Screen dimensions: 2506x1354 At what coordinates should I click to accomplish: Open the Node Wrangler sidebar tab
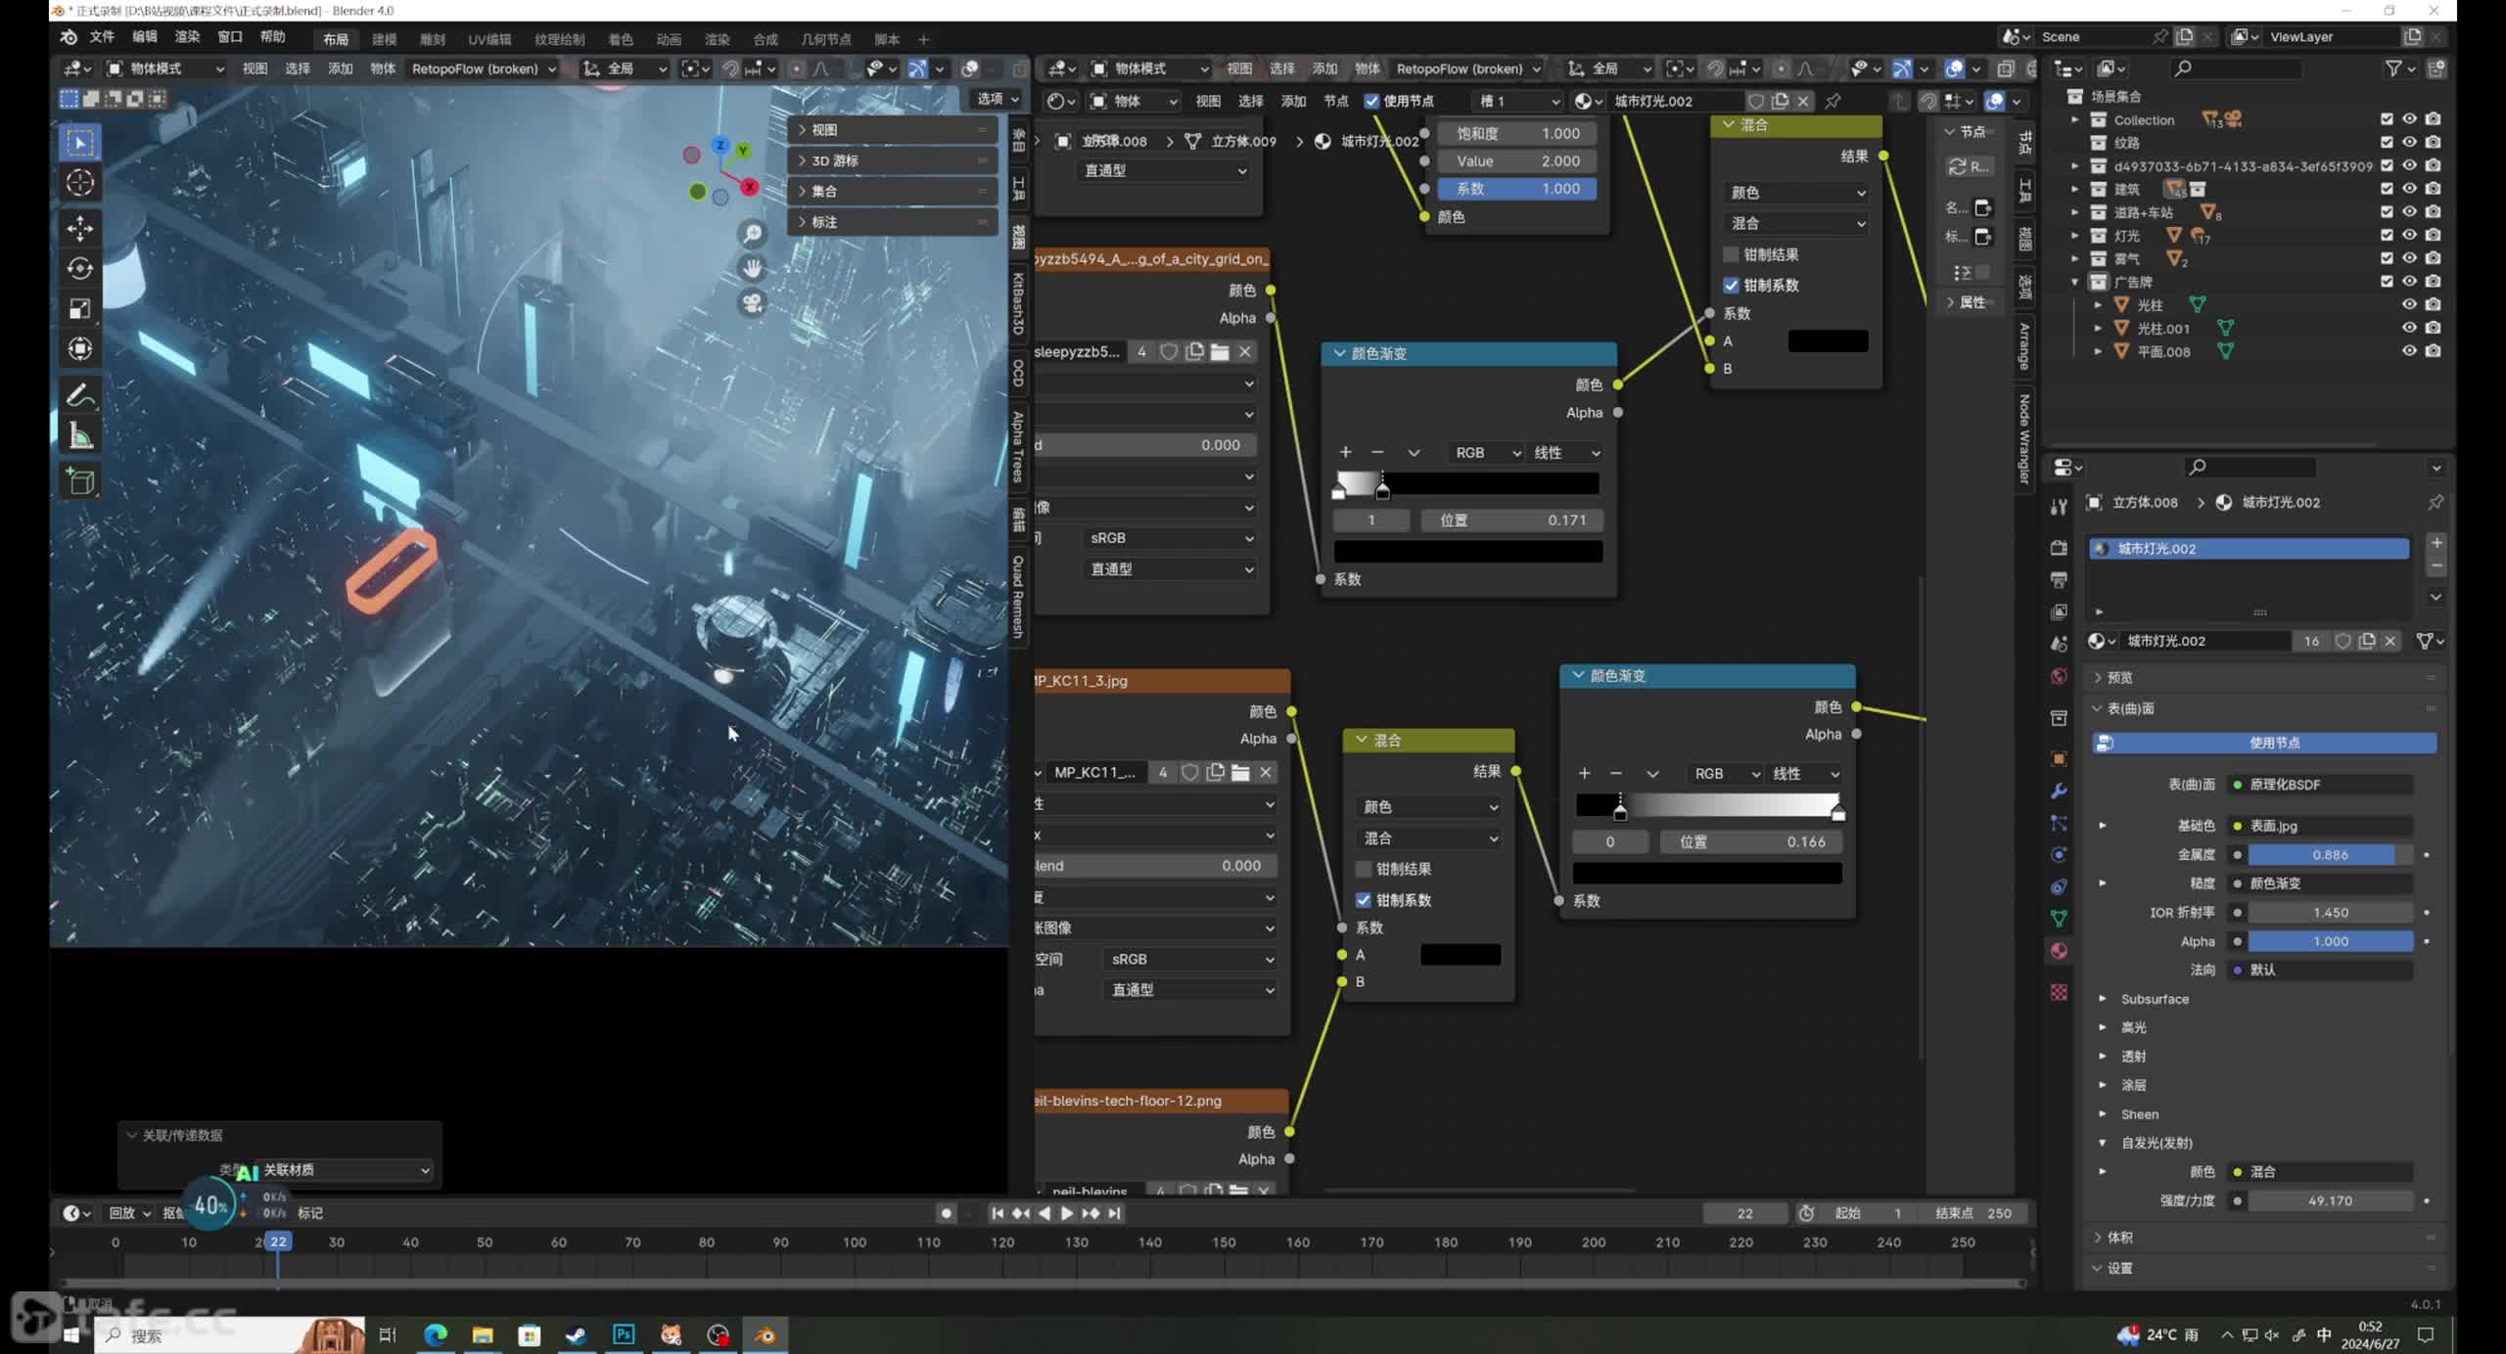pyautogui.click(x=2024, y=439)
